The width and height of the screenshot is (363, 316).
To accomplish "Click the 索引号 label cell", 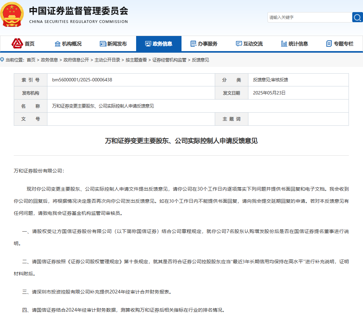I will point(31,80).
